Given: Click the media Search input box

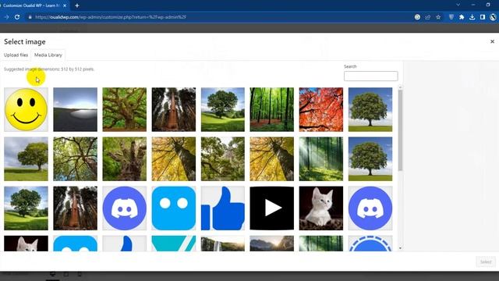Looking at the screenshot, I should tap(371, 76).
